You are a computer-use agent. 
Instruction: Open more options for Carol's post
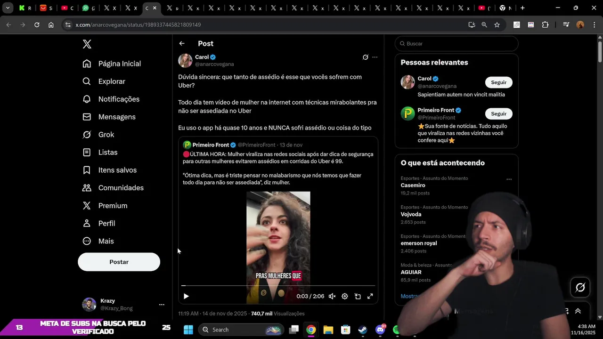click(x=375, y=57)
